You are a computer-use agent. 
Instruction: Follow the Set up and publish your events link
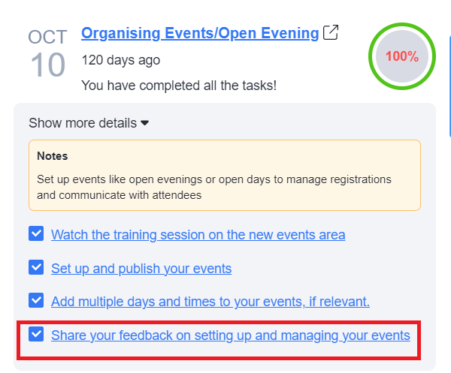click(141, 268)
